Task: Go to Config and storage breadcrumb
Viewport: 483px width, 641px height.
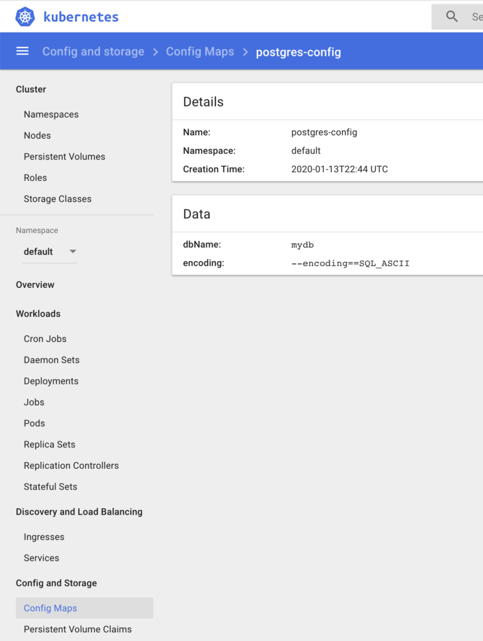Action: point(93,51)
